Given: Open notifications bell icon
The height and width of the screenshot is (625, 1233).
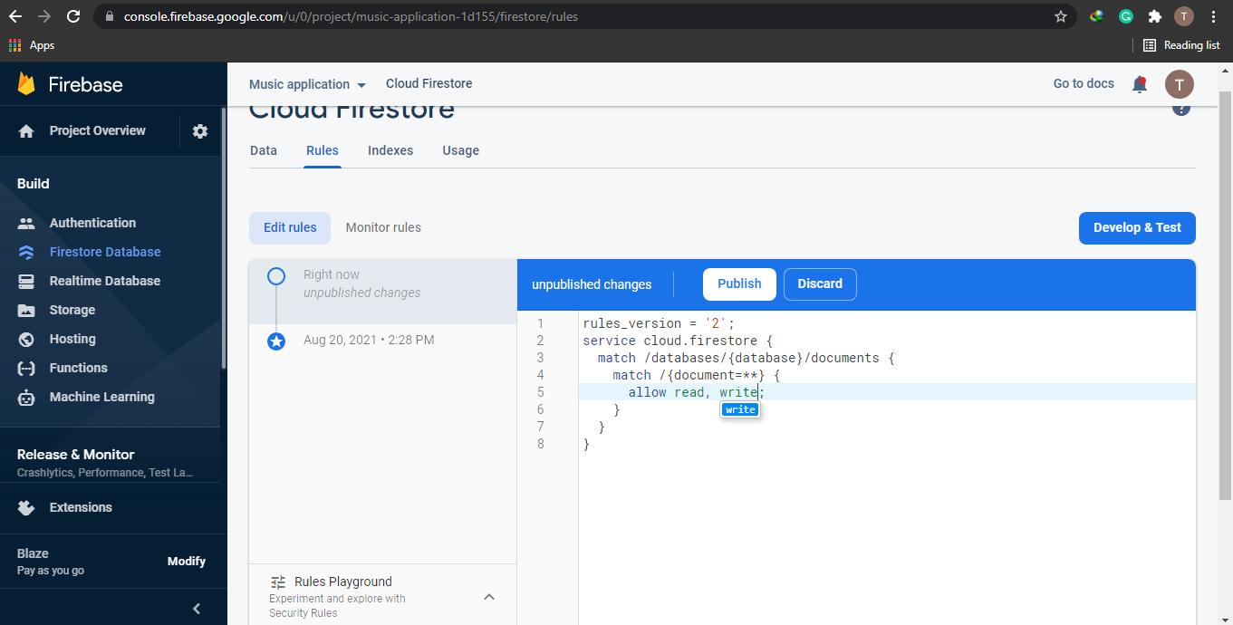Looking at the screenshot, I should pos(1140,84).
